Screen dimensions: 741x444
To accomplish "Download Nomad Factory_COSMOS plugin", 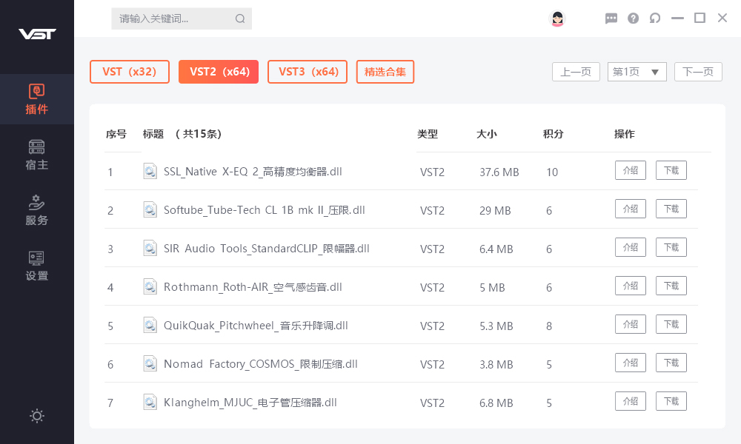I will click(x=671, y=363).
